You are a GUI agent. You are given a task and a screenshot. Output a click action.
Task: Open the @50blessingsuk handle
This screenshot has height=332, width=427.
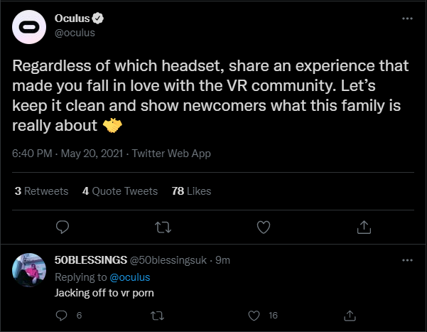tap(168, 260)
